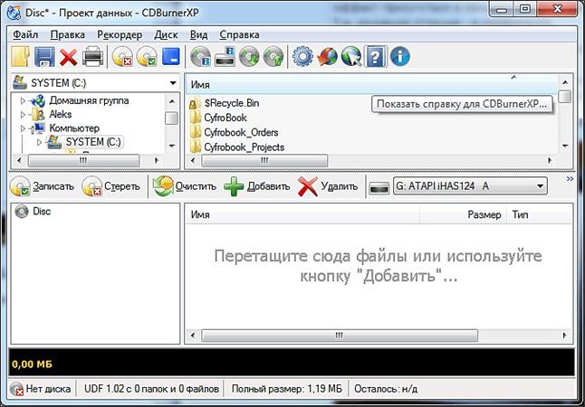Click Полный размер: 1,19 МБ status entry

point(286,389)
